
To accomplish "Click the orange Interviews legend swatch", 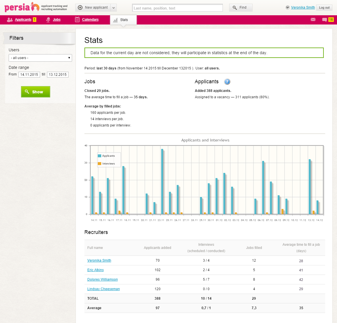I will tap(99, 163).
